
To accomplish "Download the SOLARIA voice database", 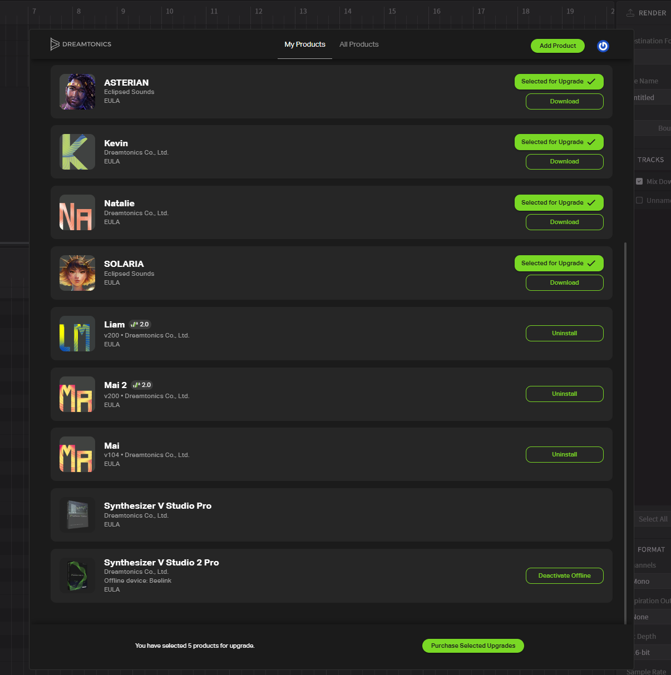I will tap(565, 283).
